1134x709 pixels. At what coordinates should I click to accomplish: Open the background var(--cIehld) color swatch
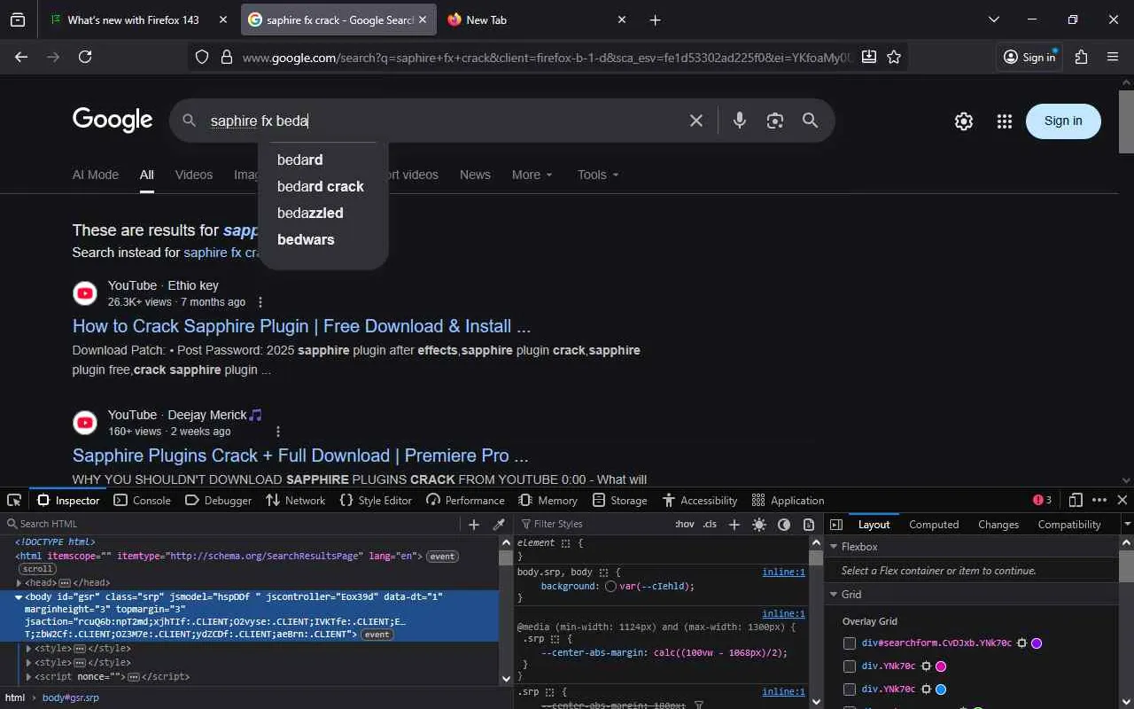[x=611, y=587]
